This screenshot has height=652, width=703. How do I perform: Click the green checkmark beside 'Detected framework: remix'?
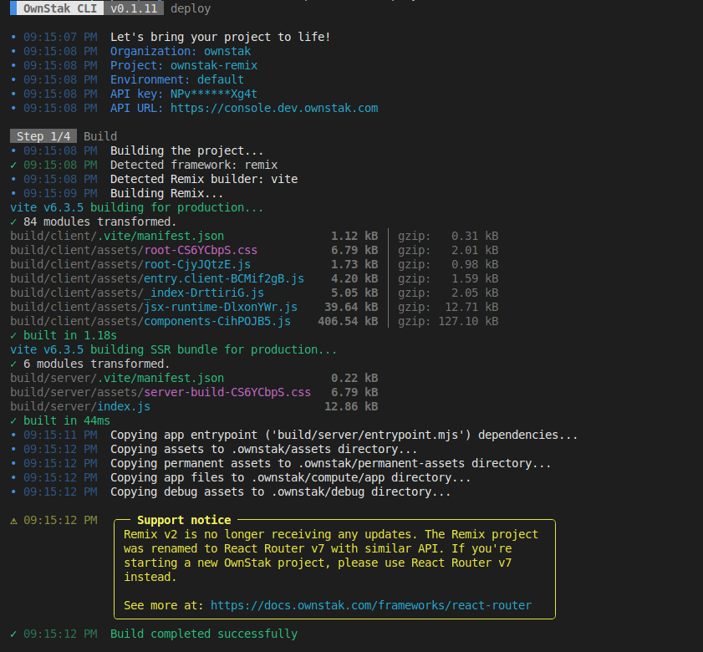[x=13, y=165]
